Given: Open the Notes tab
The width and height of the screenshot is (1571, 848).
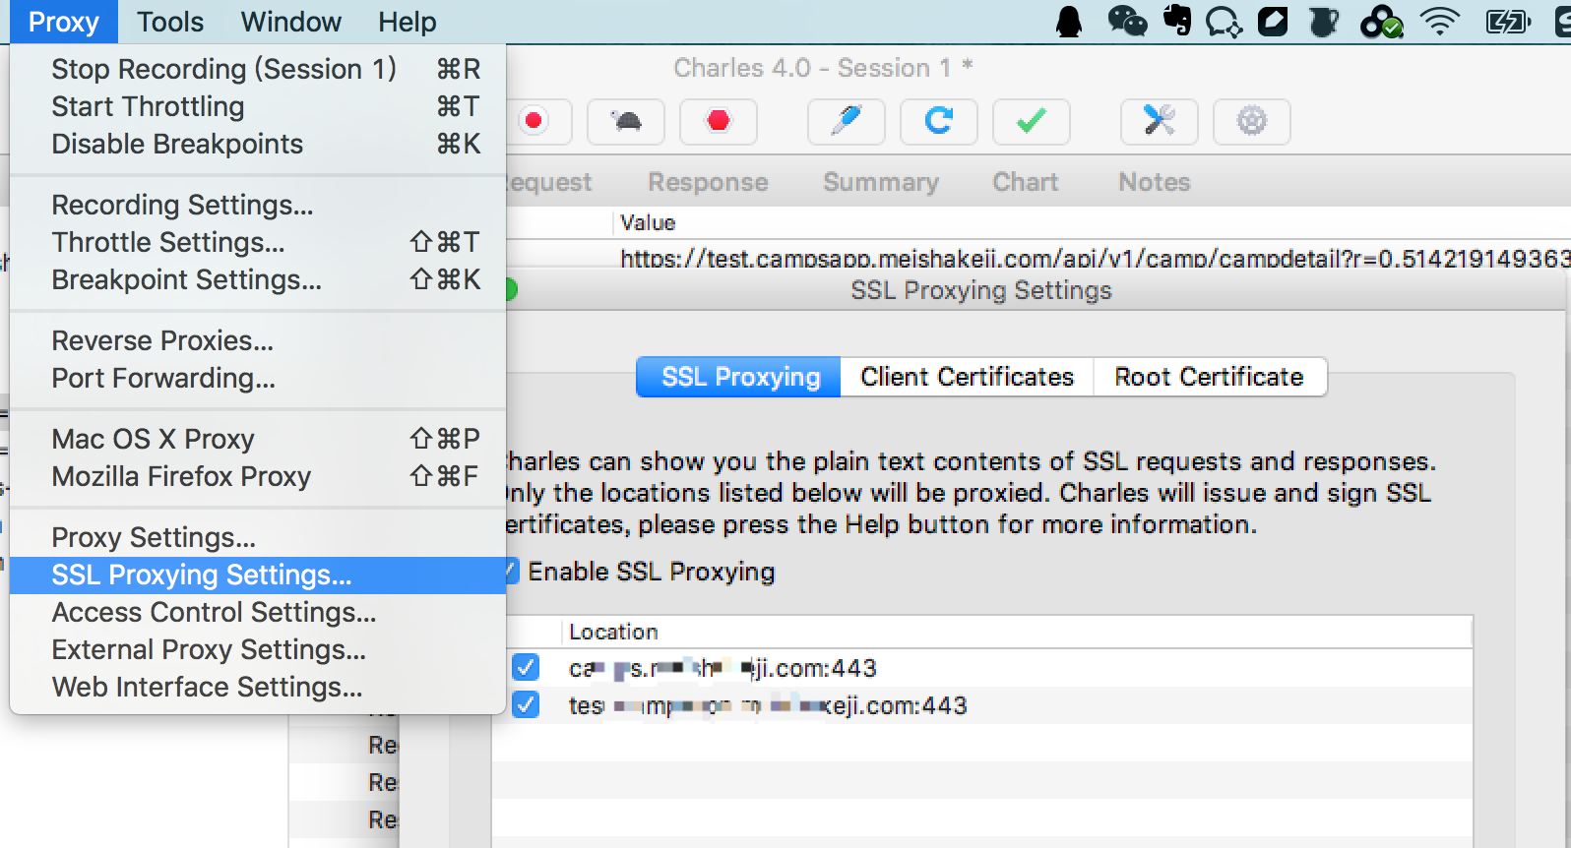Looking at the screenshot, I should pyautogui.click(x=1155, y=182).
